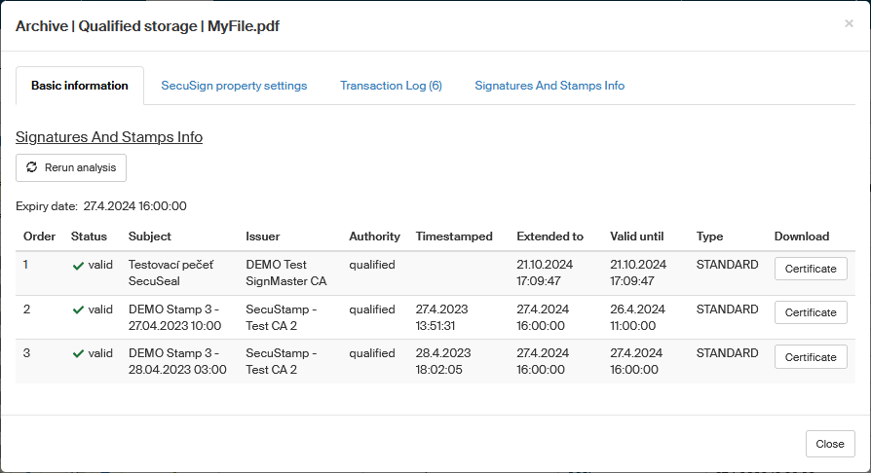The height and width of the screenshot is (473, 871).
Task: Click the Close button at bottom
Action: (830, 444)
